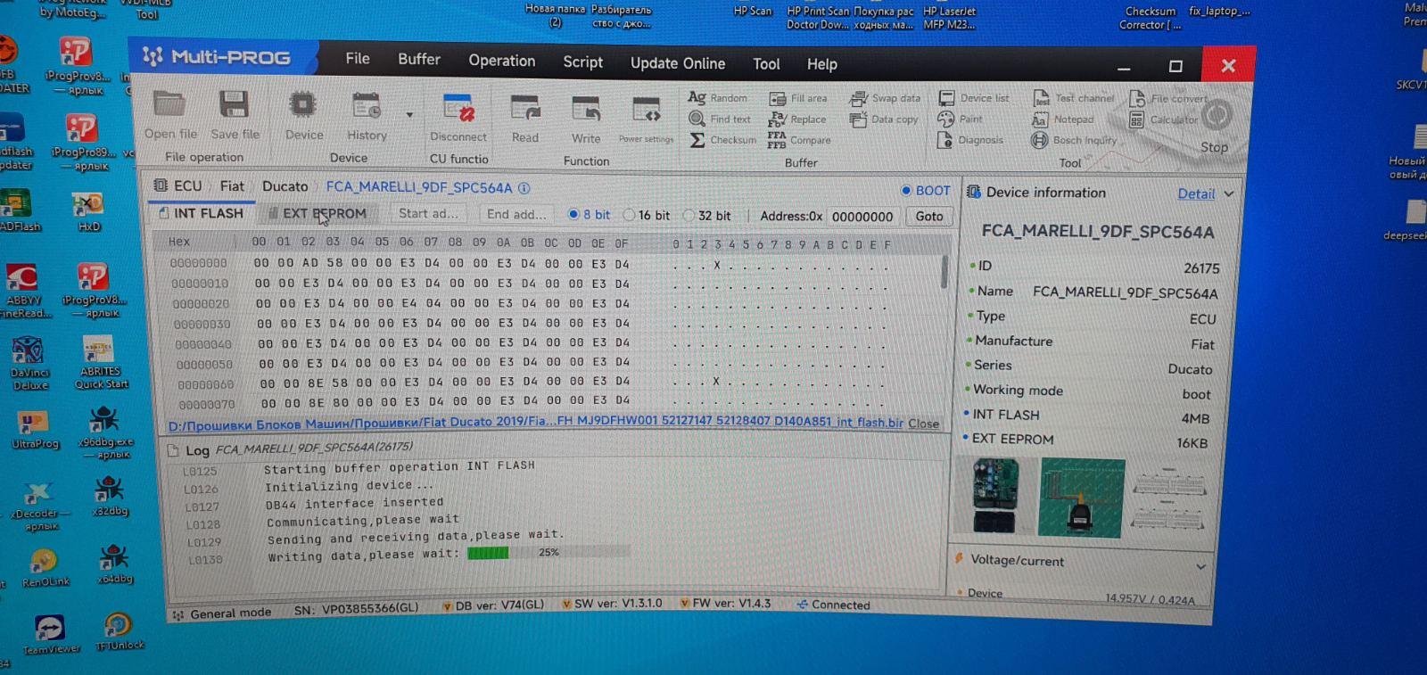Open the Bosch inquiry tool

tap(1074, 140)
